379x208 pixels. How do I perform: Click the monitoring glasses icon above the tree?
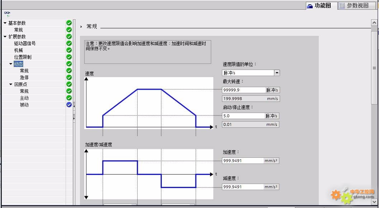click(x=7, y=13)
